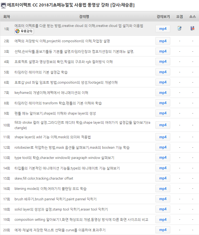The height and width of the screenshot is (235, 199).
Task: Click mp4 for lecture 4회 프로젝트 설명
Action: tap(163, 62)
